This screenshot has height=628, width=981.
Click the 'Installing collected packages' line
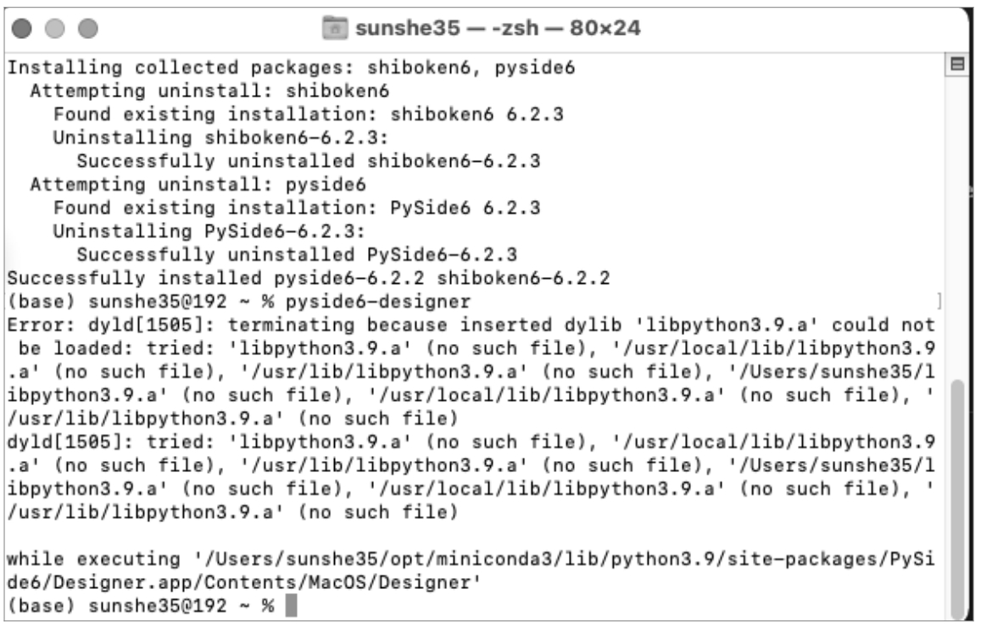click(291, 67)
